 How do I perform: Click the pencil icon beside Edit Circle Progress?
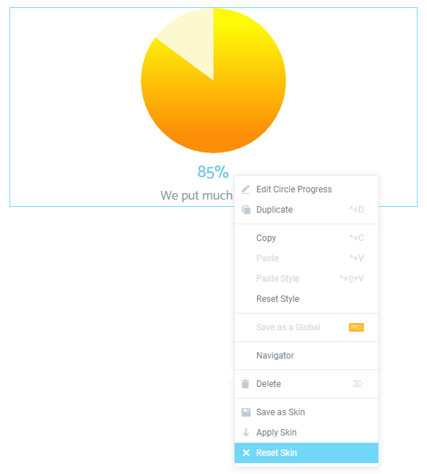click(x=245, y=189)
